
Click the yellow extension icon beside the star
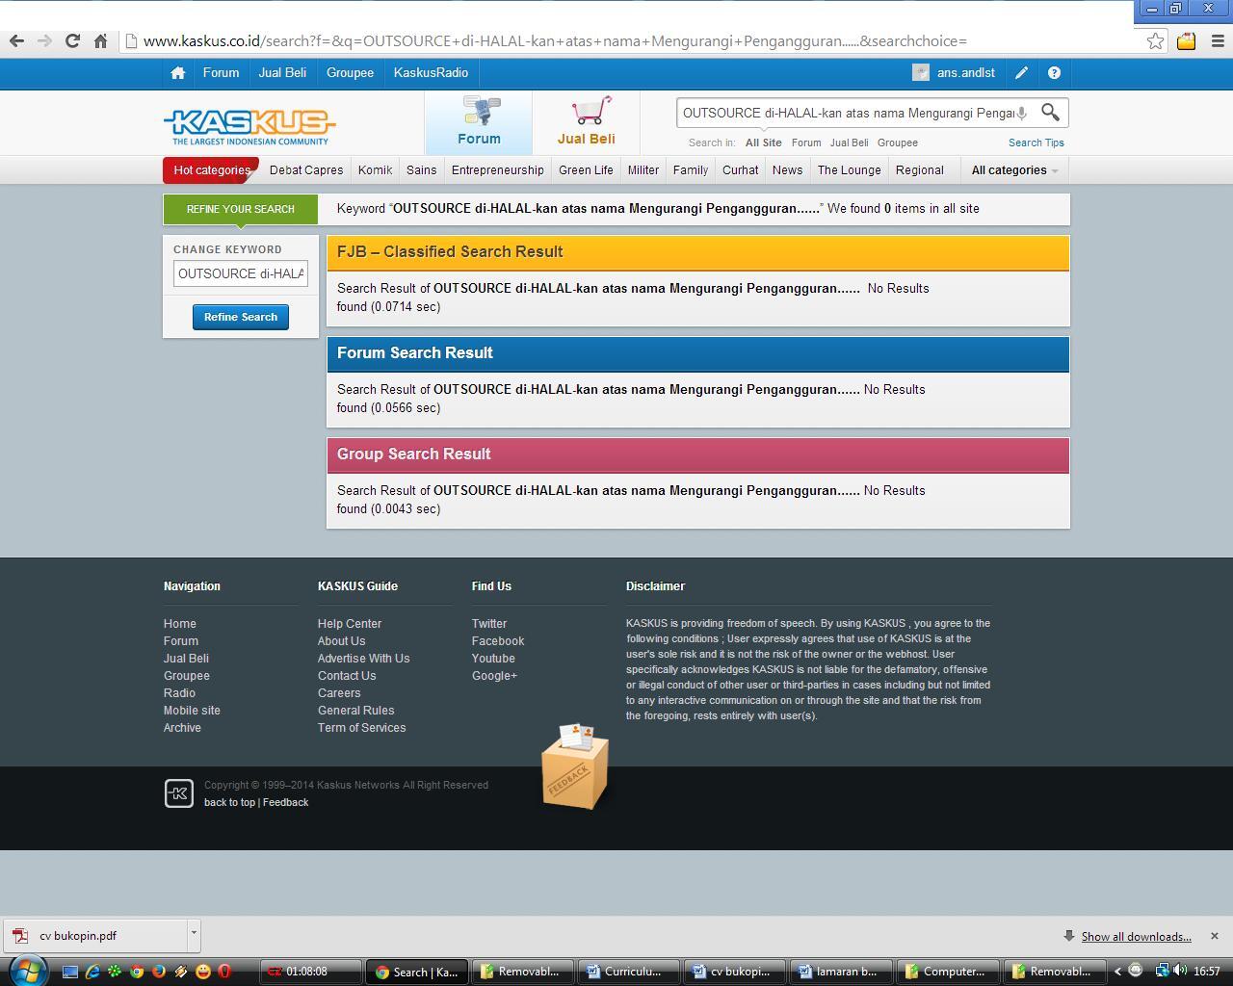coord(1186,40)
